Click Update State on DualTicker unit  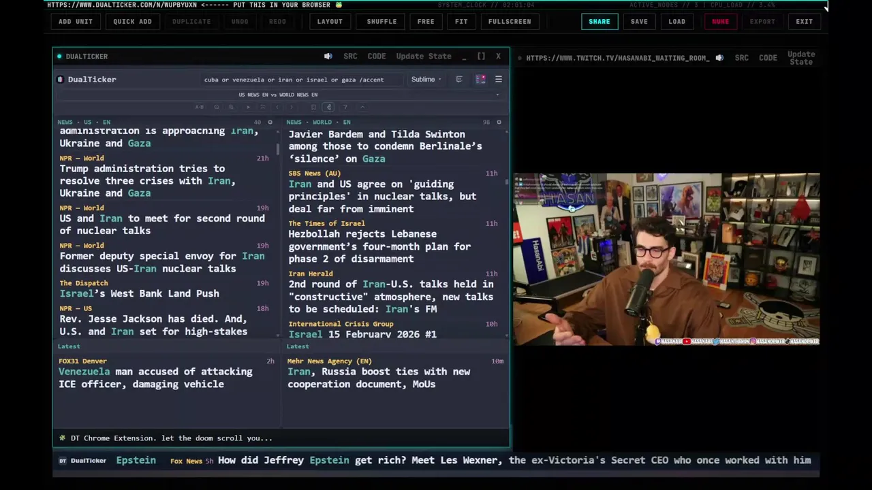(424, 56)
